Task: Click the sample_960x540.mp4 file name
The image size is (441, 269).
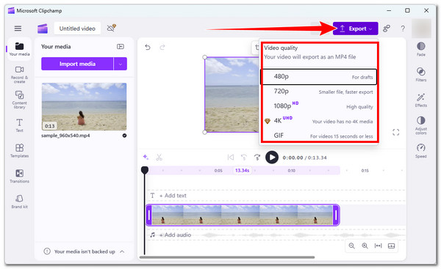Action: tap(65, 136)
